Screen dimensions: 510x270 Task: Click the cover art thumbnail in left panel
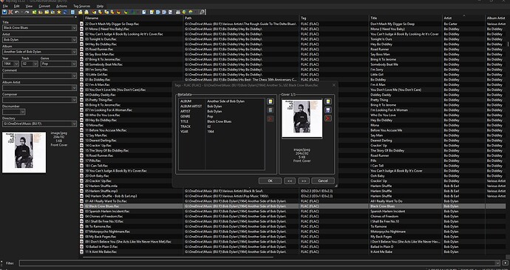tap(24, 152)
